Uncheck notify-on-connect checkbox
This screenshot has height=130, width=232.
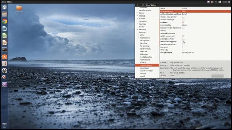coord(183,36)
